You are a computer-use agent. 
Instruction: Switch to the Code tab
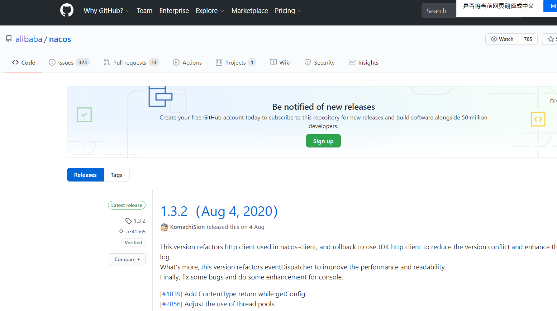24,62
